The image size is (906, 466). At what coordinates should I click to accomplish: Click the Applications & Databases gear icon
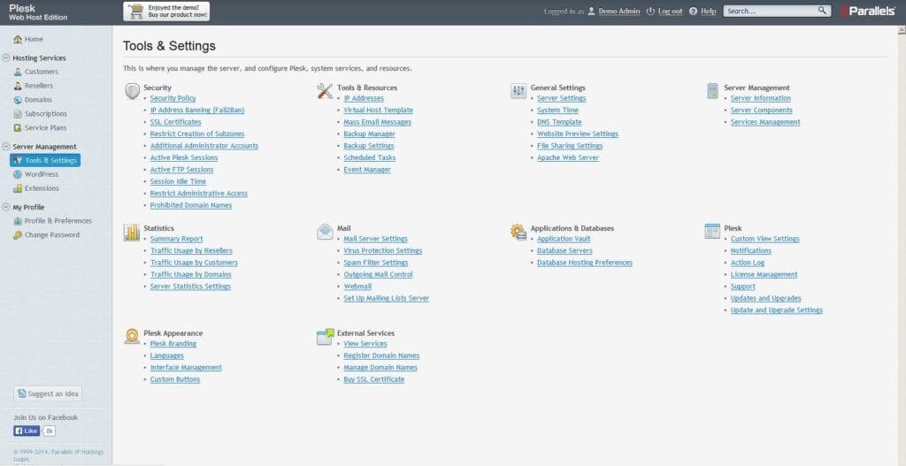point(518,232)
